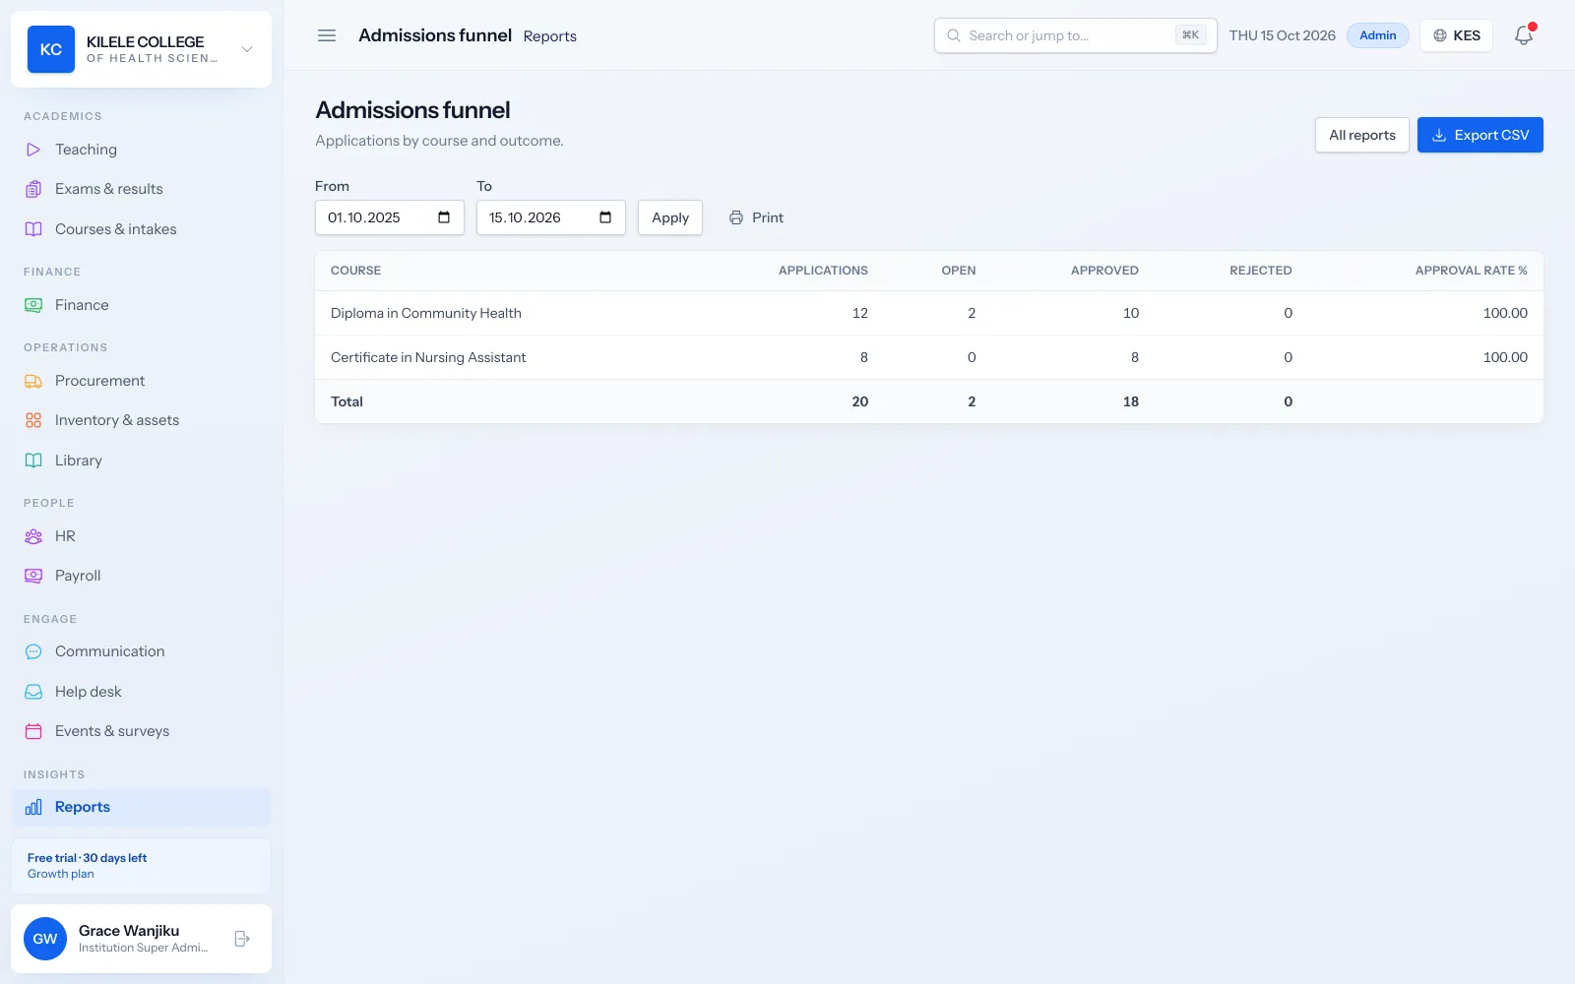This screenshot has height=984, width=1575.
Task: Toggle sidebar with hamburger menu icon
Action: pos(327,35)
